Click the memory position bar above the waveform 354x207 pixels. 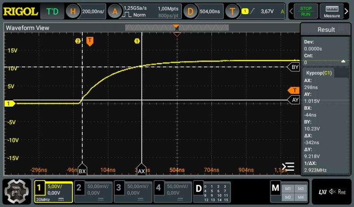tap(177, 28)
